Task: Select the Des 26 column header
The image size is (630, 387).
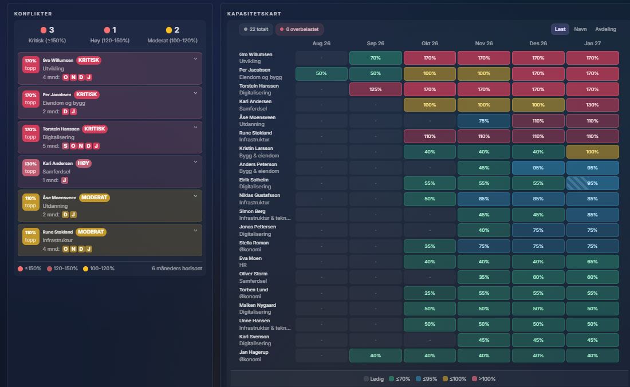Action: 538,44
